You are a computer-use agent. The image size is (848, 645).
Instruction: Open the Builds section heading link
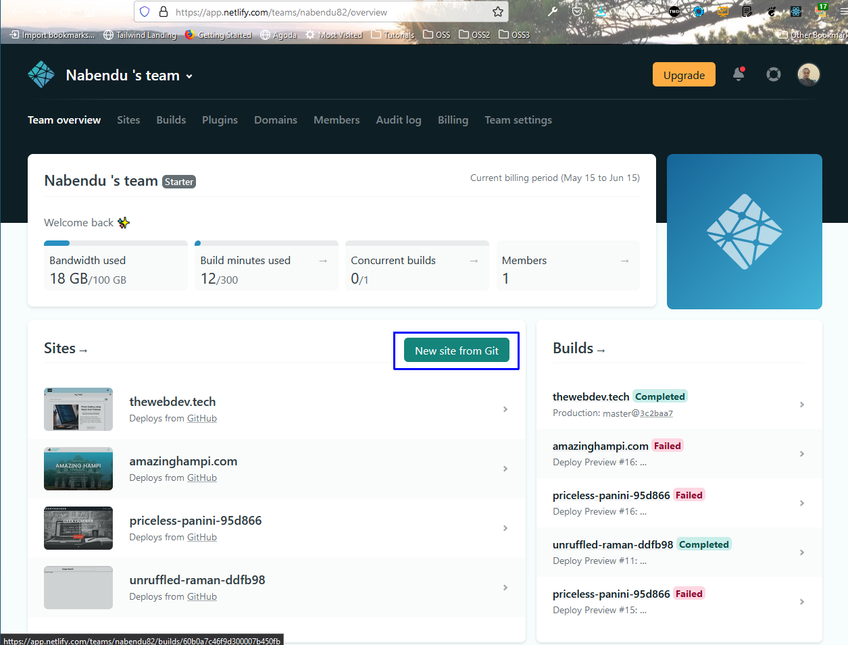[579, 349]
